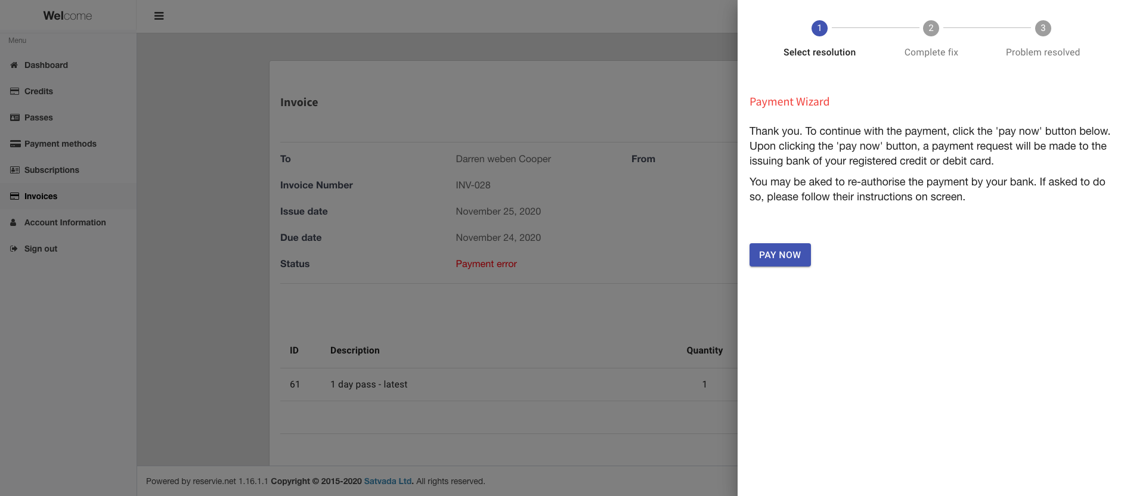The height and width of the screenshot is (496, 1124).
Task: Open Subscriptions page
Action: [x=68, y=170]
